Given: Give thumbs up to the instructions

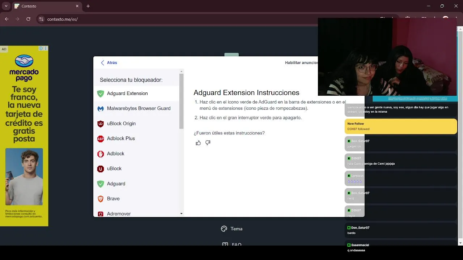Looking at the screenshot, I should [x=198, y=143].
